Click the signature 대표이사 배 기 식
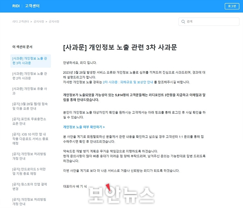 tap(75, 186)
